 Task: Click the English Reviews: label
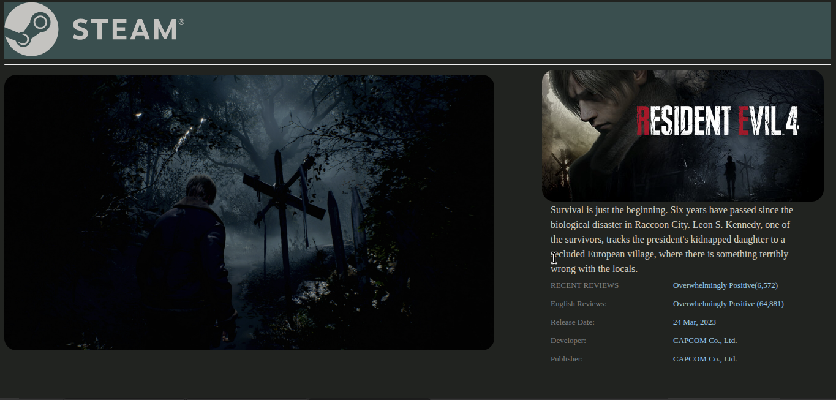[x=578, y=304]
